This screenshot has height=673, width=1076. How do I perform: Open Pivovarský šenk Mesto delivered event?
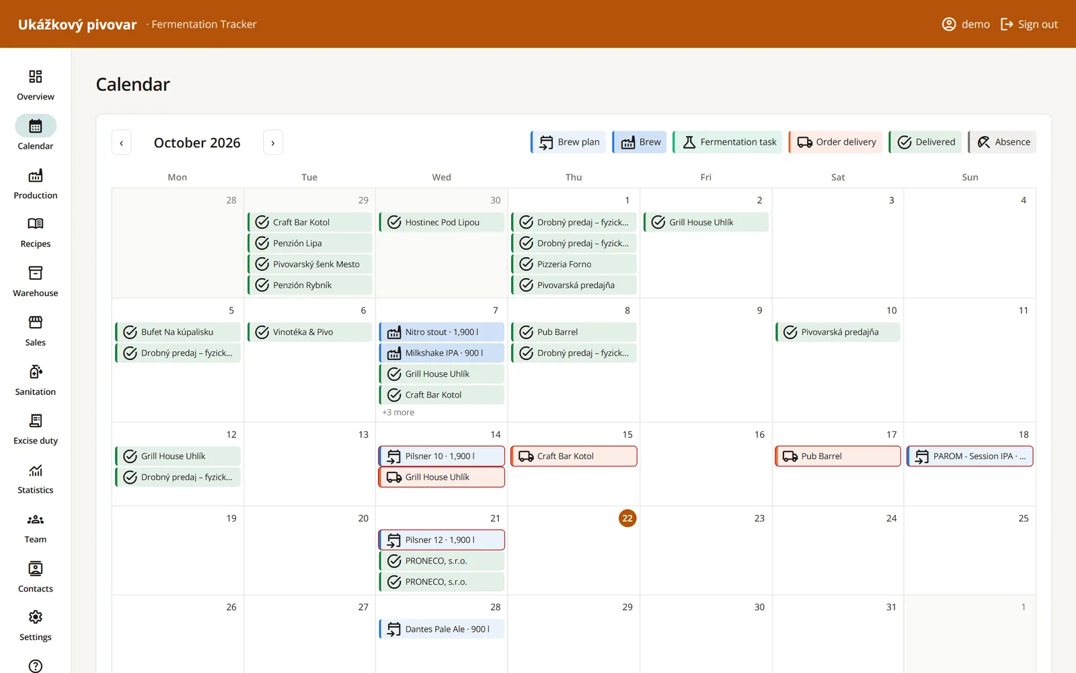click(x=309, y=264)
